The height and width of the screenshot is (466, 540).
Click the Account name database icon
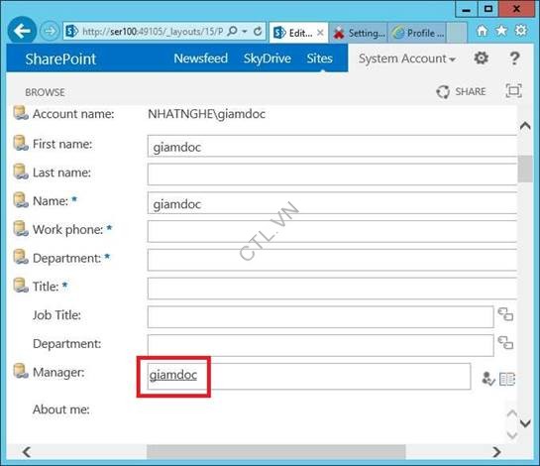(21, 113)
